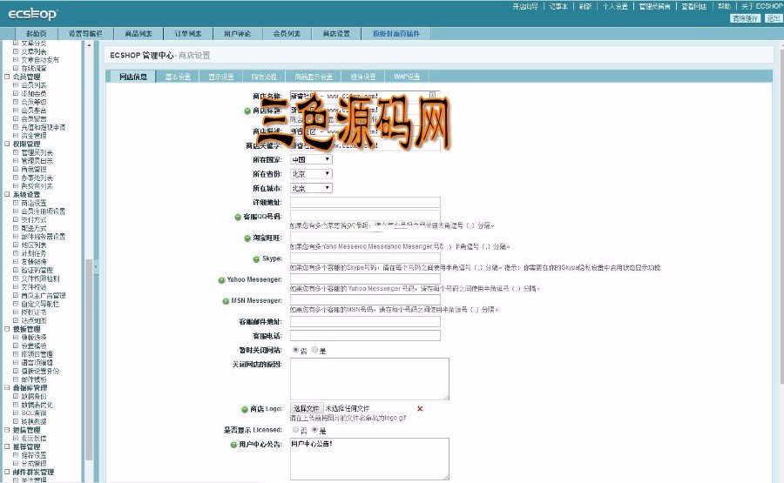Switch to the 购物流程 tab
The height and width of the screenshot is (483, 784).
pyautogui.click(x=264, y=77)
